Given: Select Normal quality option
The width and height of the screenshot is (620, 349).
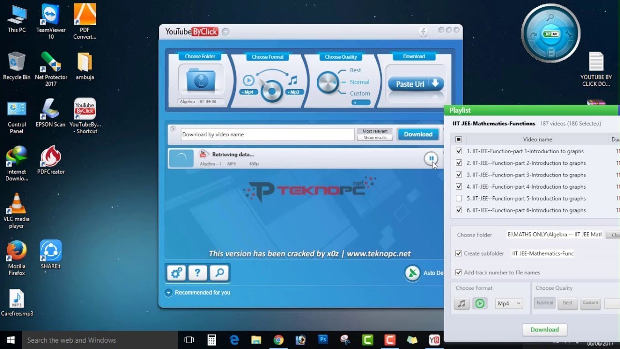Looking at the screenshot, I should point(359,82).
